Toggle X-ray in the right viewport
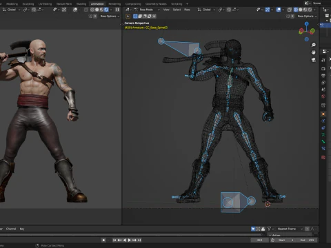The image size is (331, 248). tap(290, 10)
